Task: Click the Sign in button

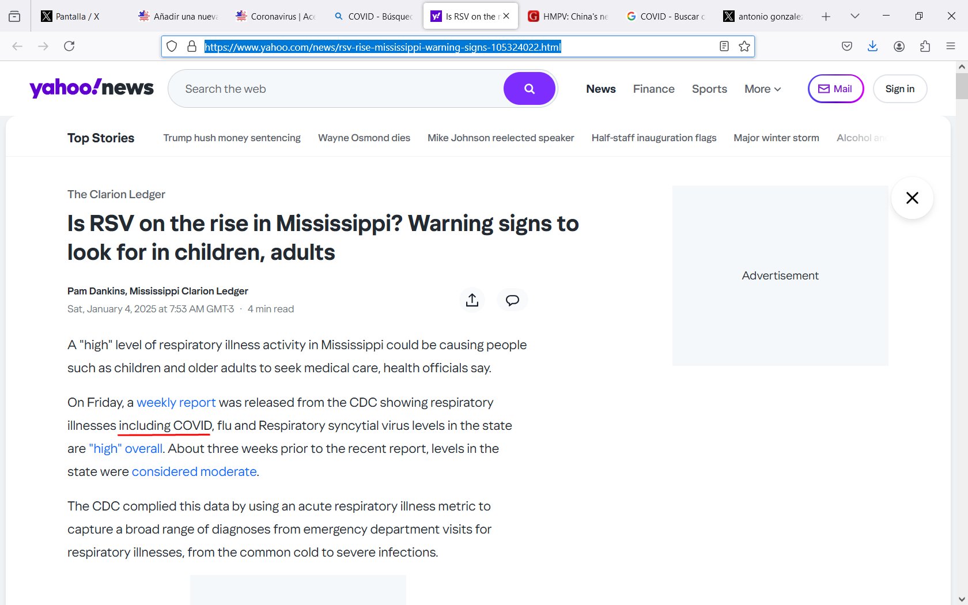Action: point(899,89)
